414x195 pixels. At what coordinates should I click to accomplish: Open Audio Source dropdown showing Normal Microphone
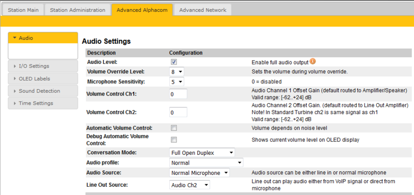[x=199, y=173]
